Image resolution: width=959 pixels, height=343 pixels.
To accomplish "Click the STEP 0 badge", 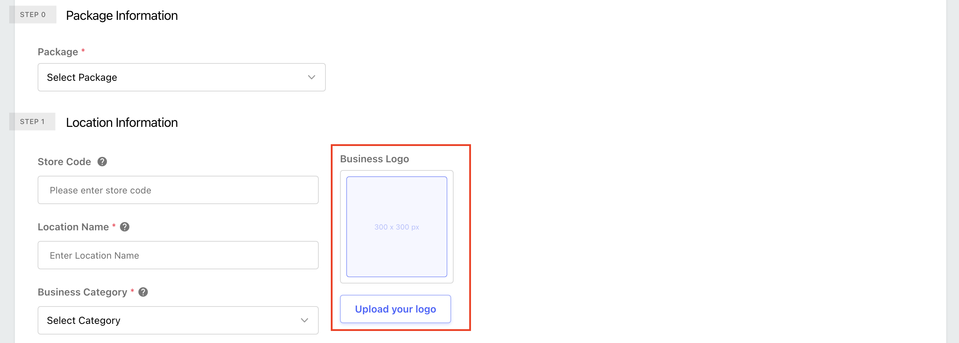I will [x=33, y=15].
